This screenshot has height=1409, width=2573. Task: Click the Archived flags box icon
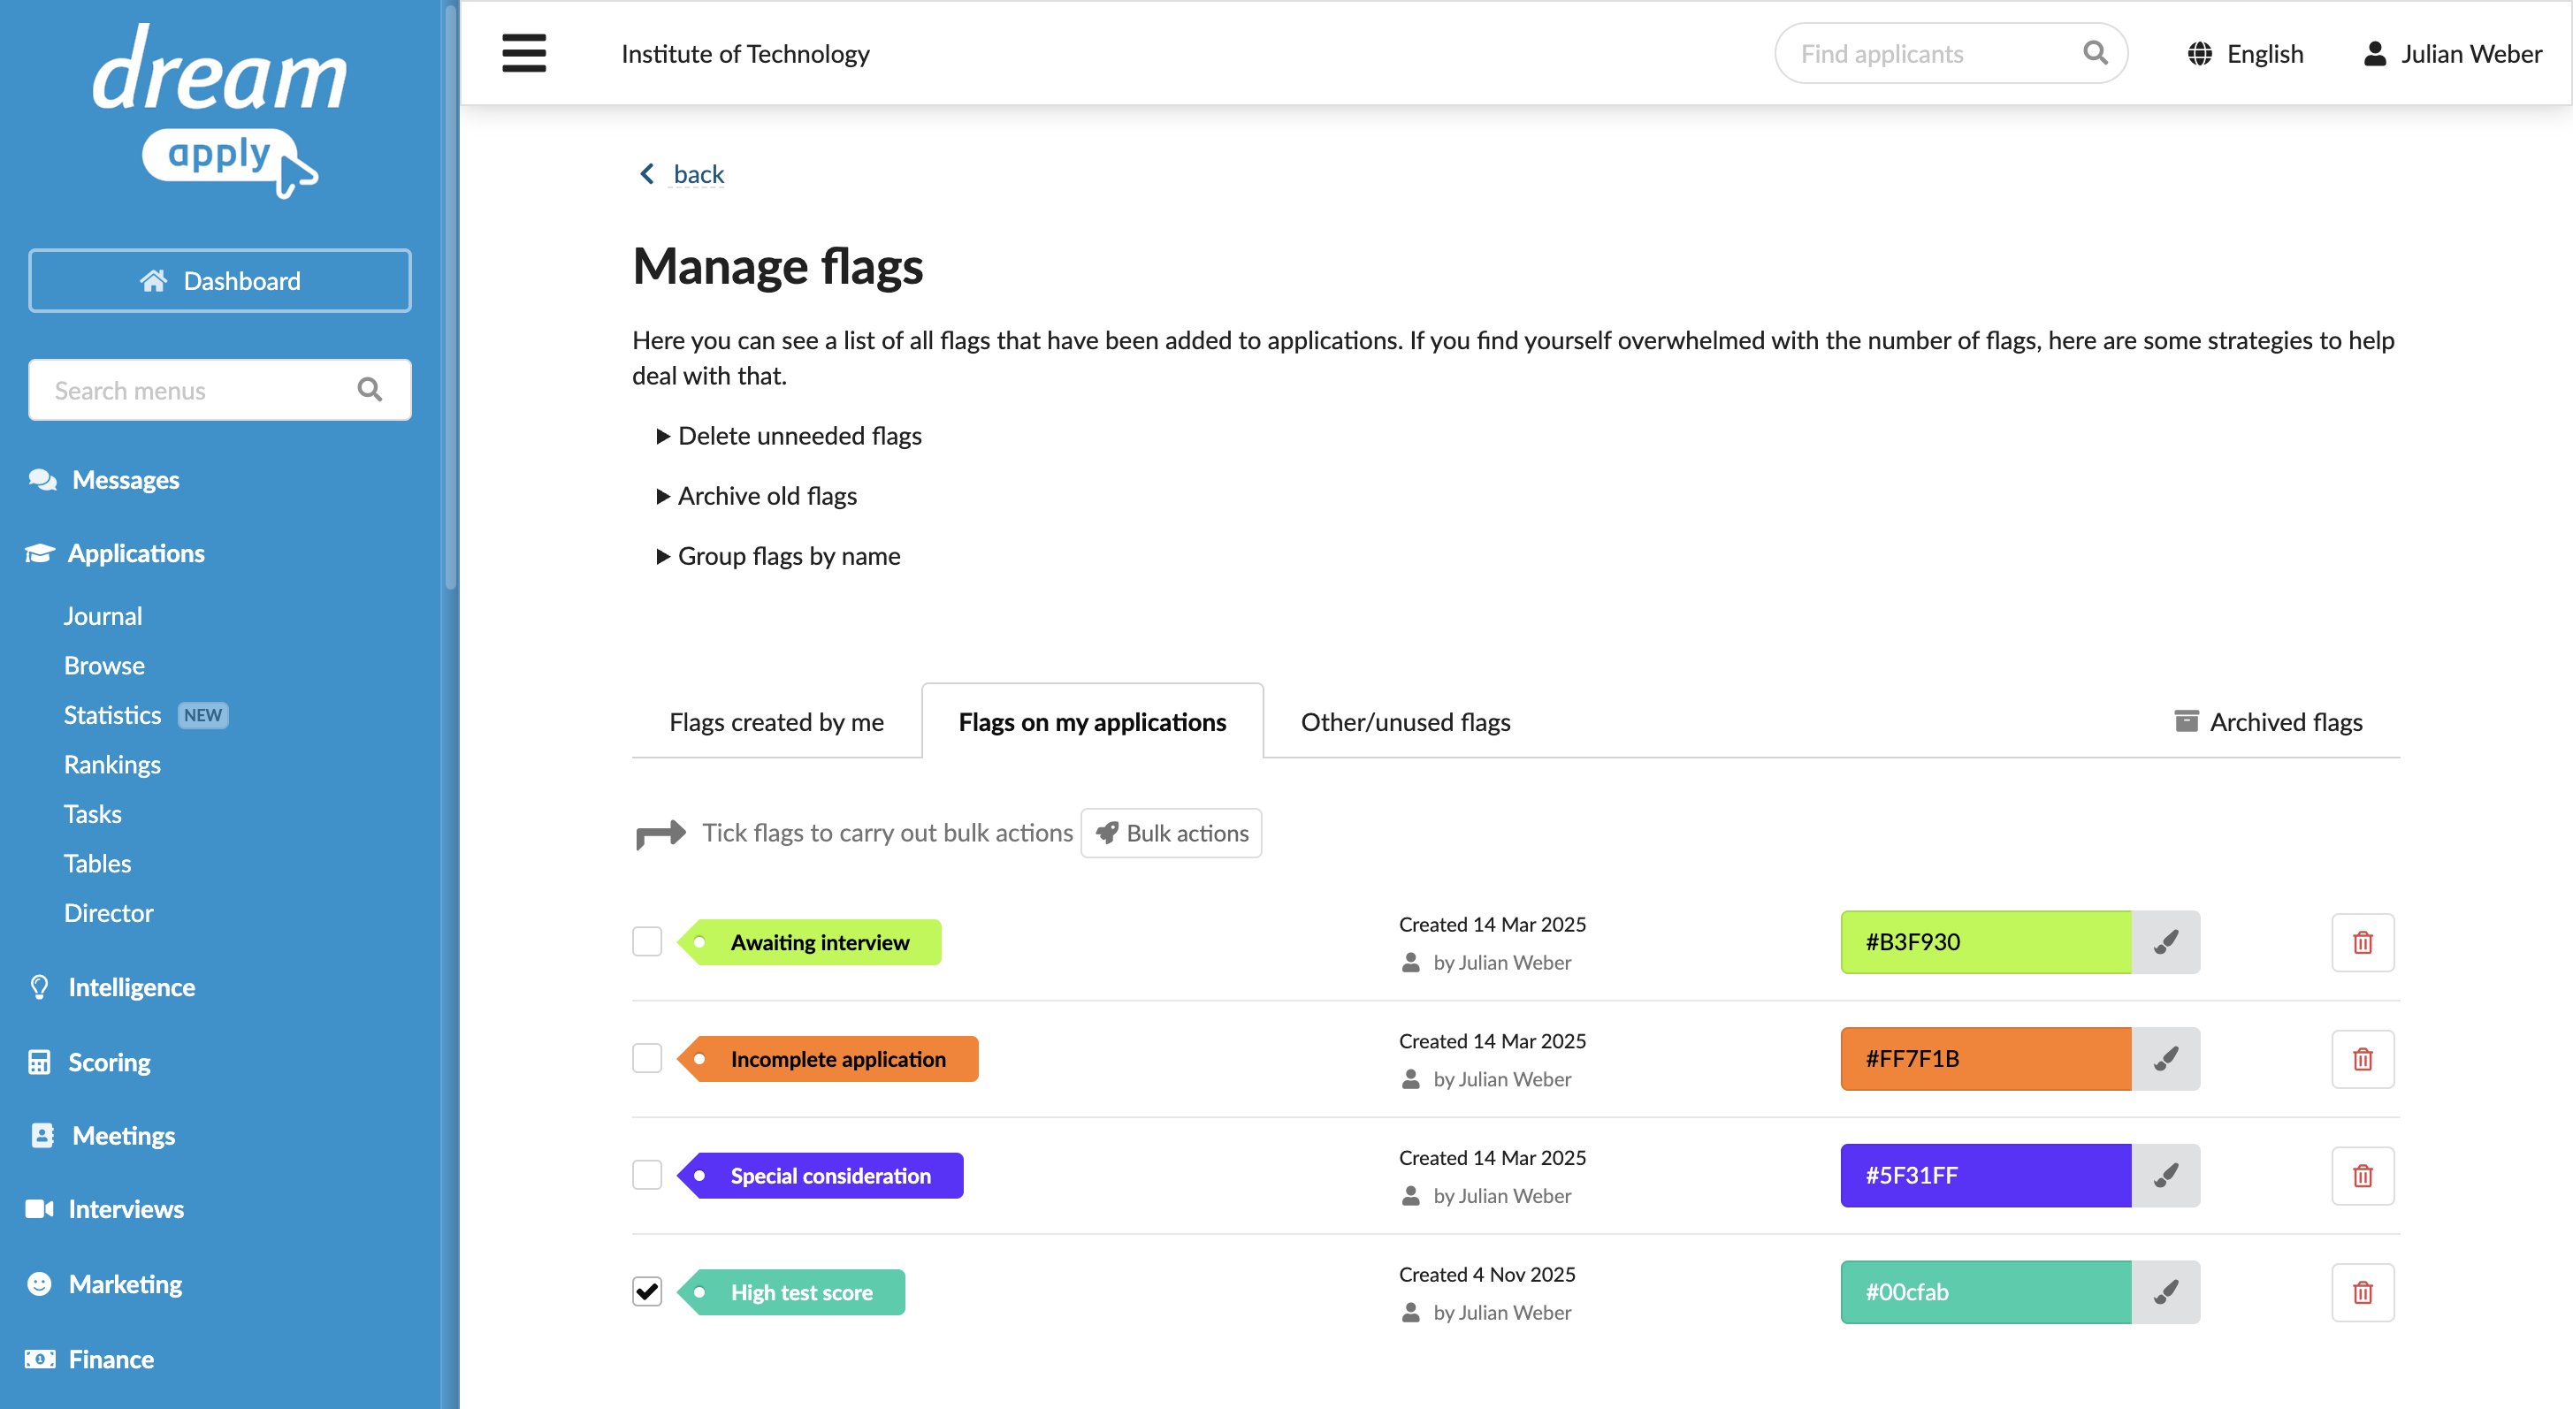pos(2187,721)
